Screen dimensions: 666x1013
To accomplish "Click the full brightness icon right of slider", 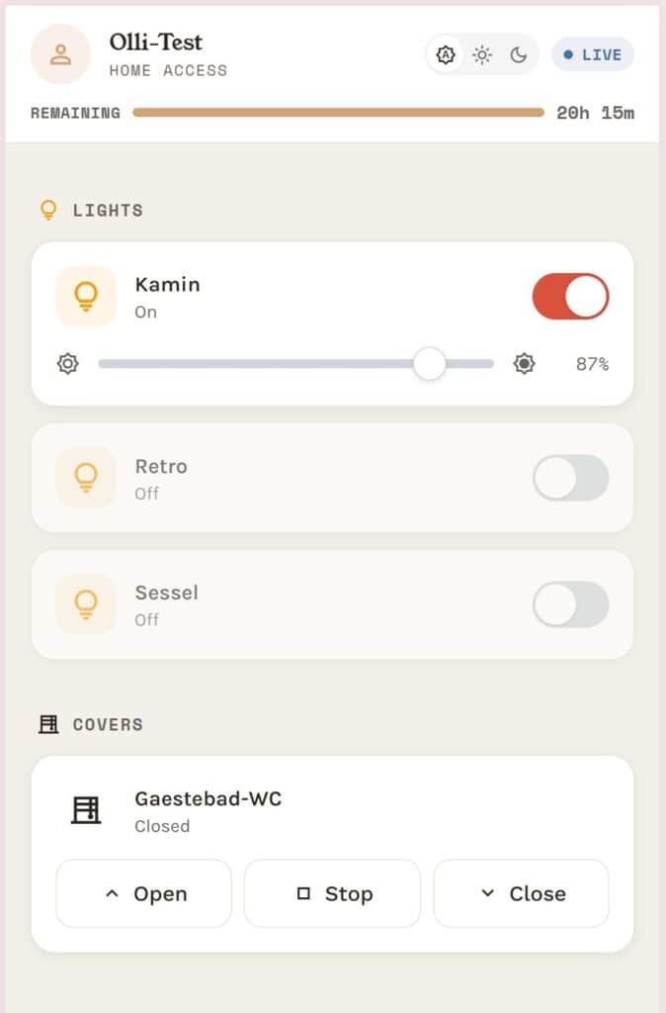I will click(524, 363).
